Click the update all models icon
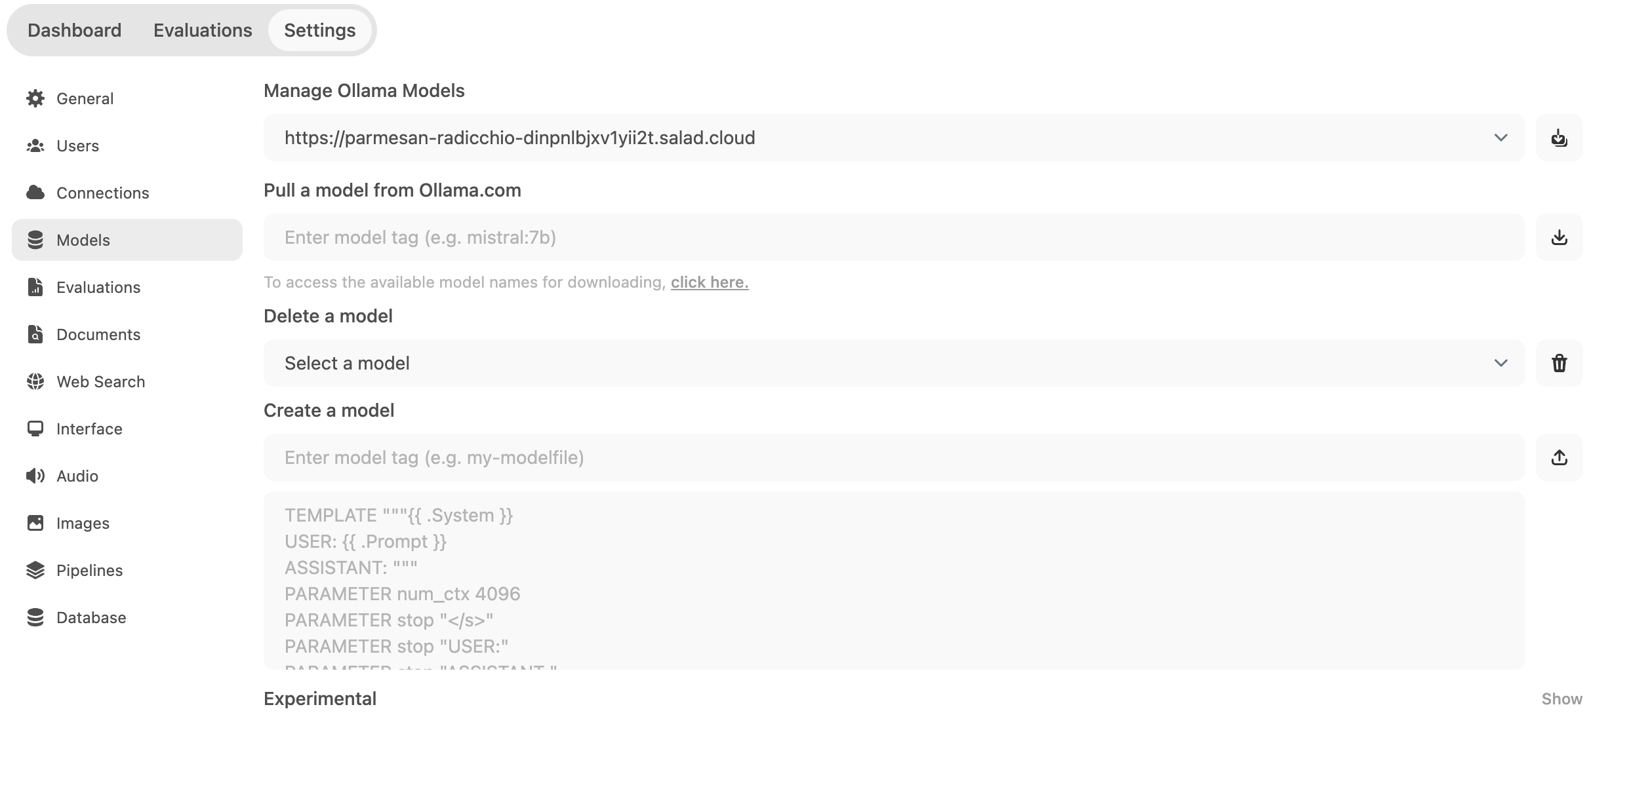This screenshot has width=1629, height=785. coord(1559,138)
